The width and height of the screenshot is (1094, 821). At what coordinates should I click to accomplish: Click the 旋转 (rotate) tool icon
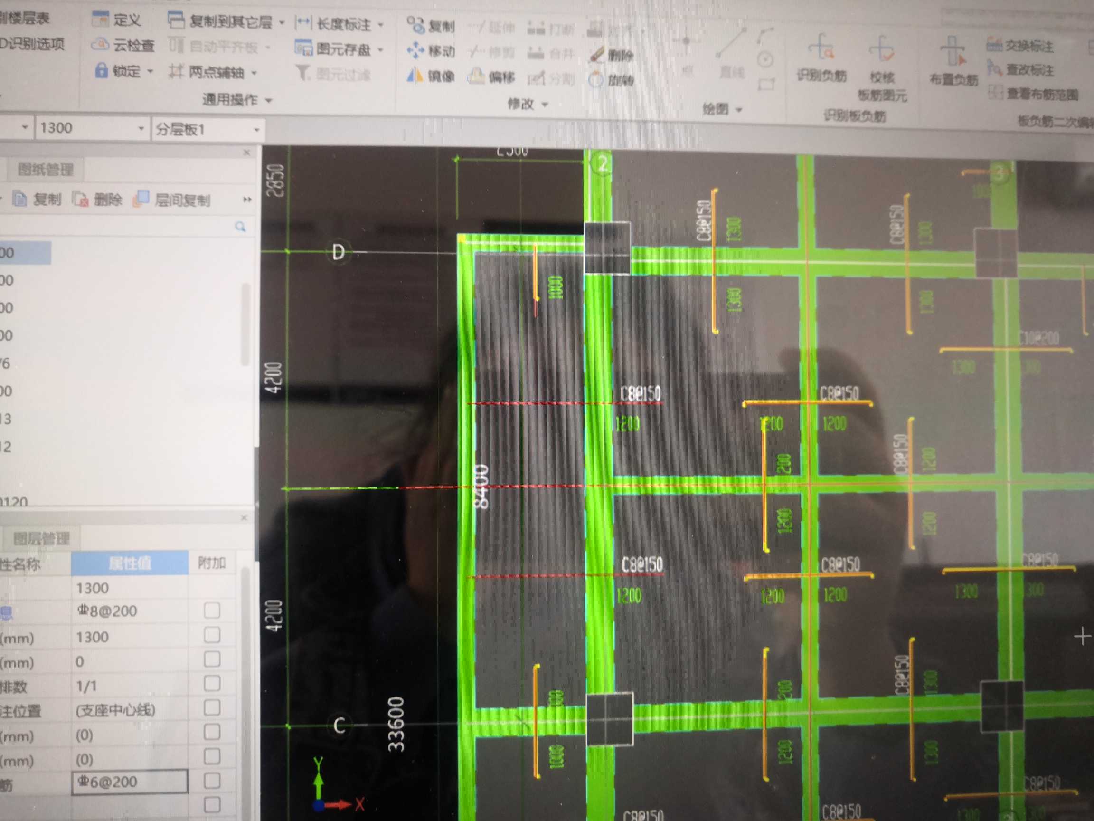point(596,79)
